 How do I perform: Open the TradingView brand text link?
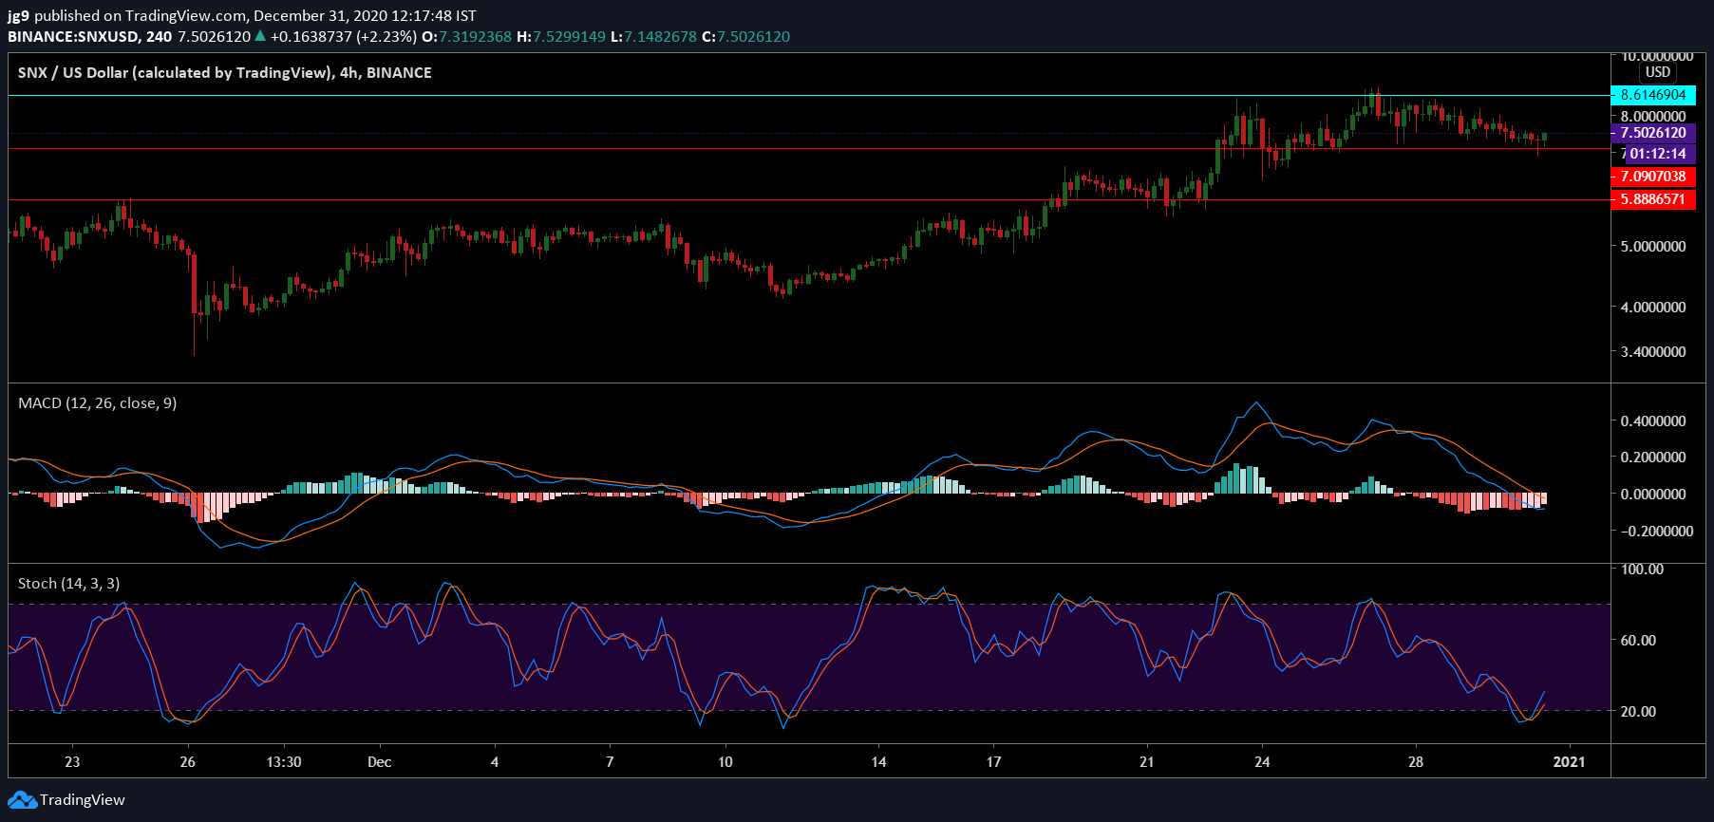coord(83,800)
